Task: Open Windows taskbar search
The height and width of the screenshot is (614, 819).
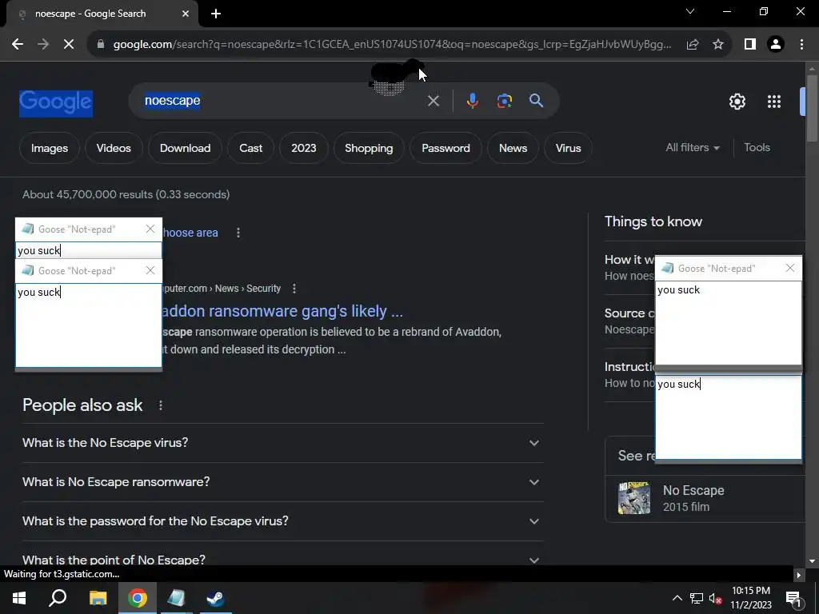Action: coord(58,598)
